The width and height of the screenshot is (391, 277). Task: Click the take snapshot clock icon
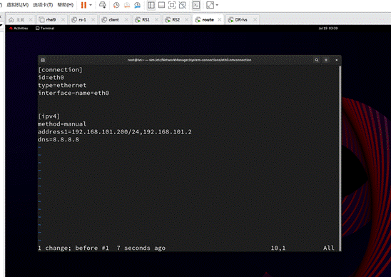tap(116, 5)
